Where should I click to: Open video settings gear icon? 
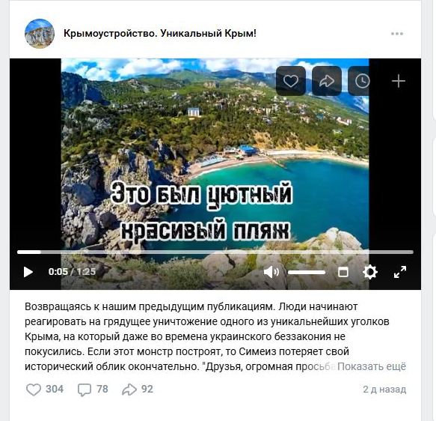click(x=370, y=272)
